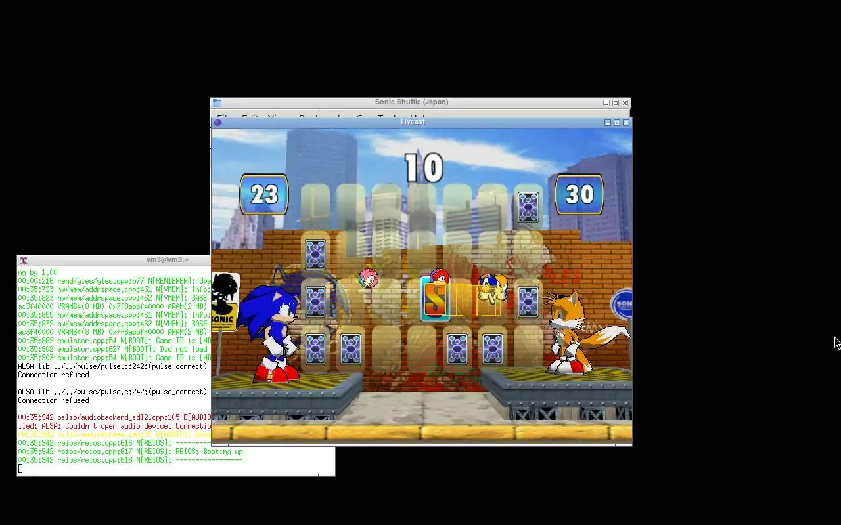Click the X icon in terminal title bar

pyautogui.click(x=23, y=261)
